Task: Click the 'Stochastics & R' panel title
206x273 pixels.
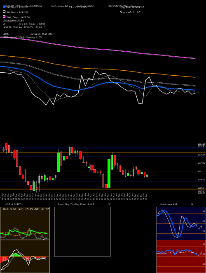Action: pos(168,204)
